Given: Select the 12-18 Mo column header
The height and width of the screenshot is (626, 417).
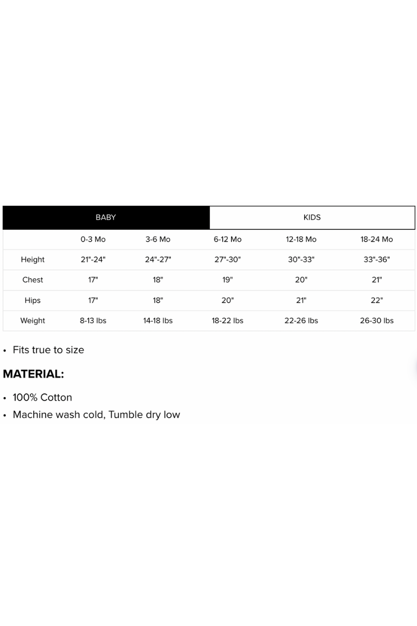Looking at the screenshot, I should click(301, 239).
